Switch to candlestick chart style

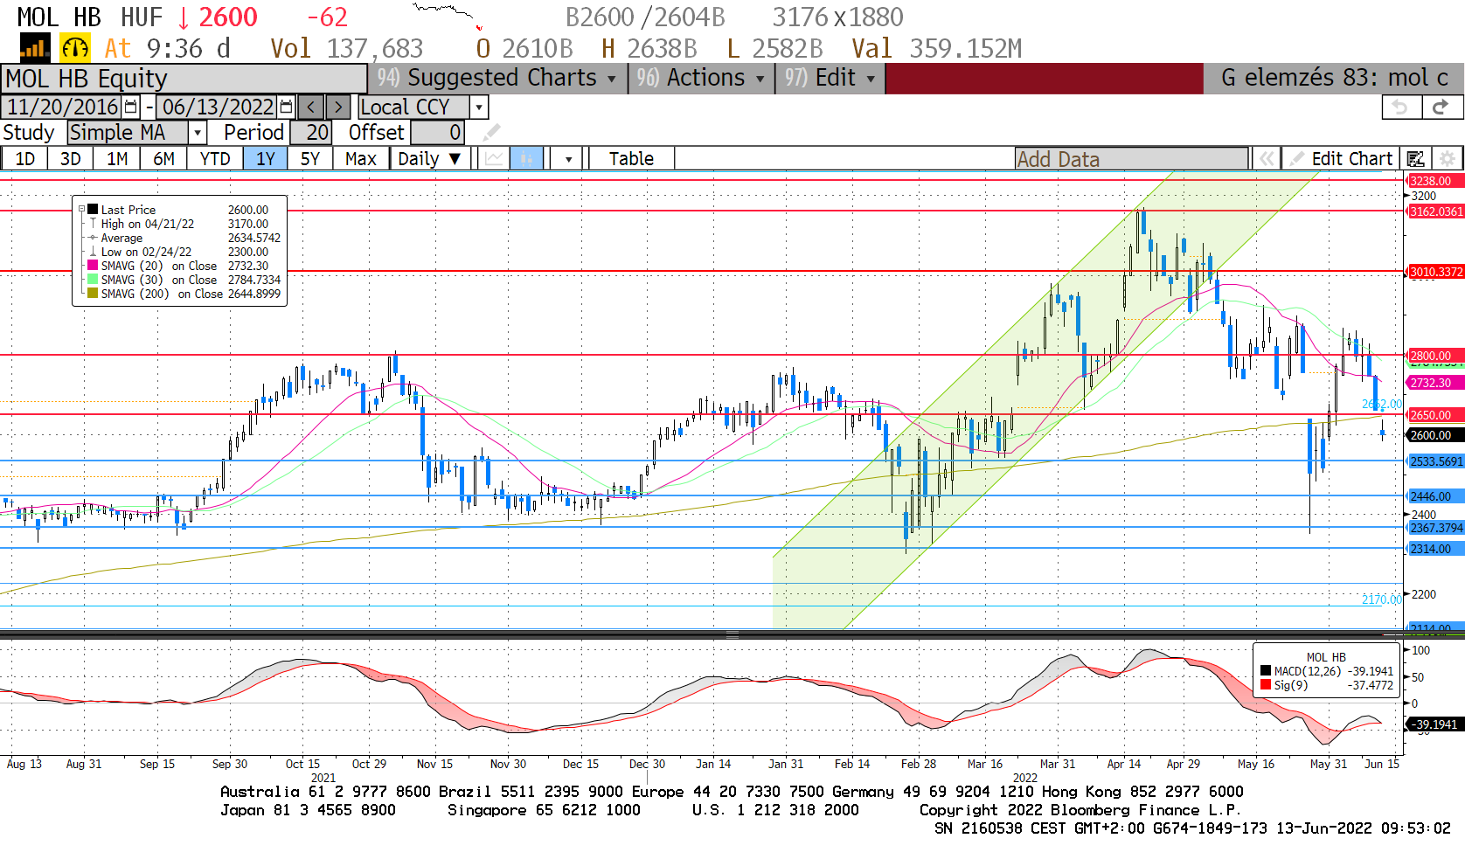(526, 158)
